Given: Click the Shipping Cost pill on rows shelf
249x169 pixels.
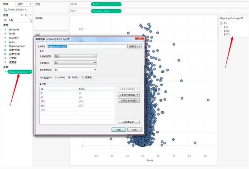Looking at the screenshot, I should click(x=106, y=11).
